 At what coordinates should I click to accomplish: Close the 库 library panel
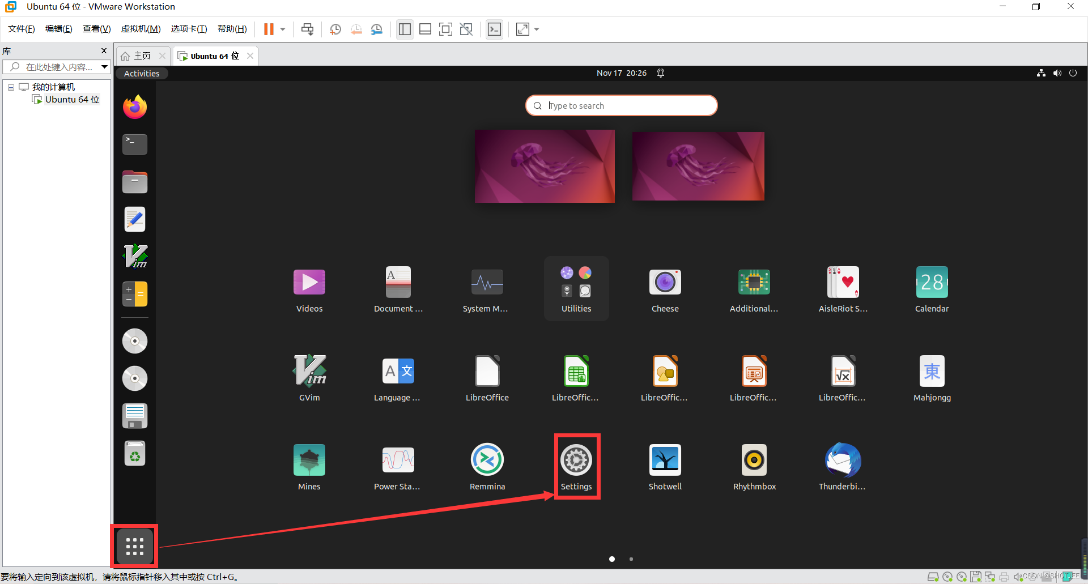coord(104,50)
